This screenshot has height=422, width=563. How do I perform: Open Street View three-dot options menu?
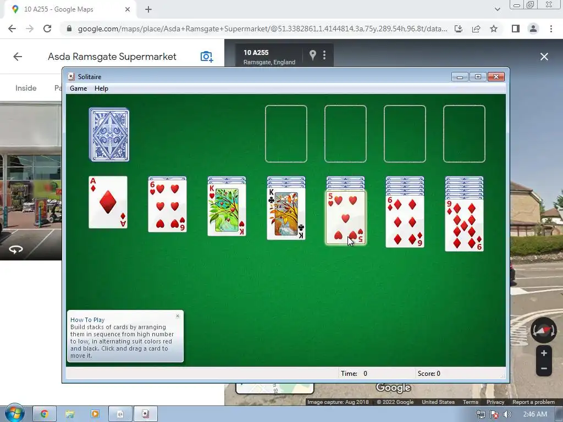324,55
